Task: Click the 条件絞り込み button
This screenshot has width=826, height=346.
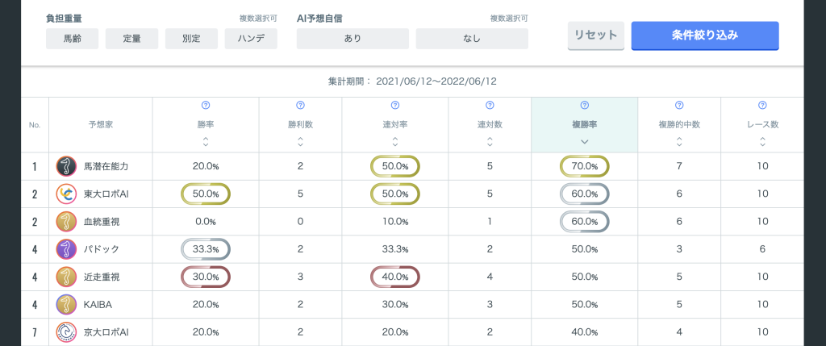Action: pos(705,35)
